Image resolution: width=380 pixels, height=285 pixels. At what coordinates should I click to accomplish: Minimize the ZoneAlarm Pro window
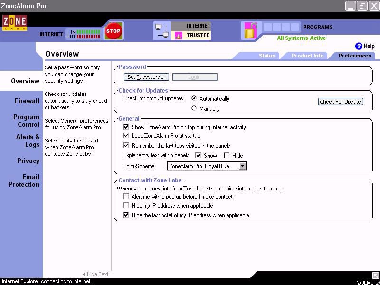(351, 6)
